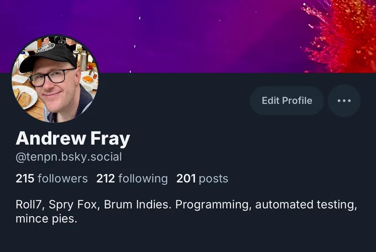
Task: Open the purple banner header image
Action: (x=188, y=36)
